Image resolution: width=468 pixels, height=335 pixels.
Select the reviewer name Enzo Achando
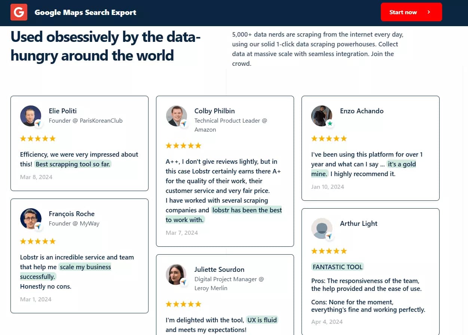pyautogui.click(x=362, y=111)
